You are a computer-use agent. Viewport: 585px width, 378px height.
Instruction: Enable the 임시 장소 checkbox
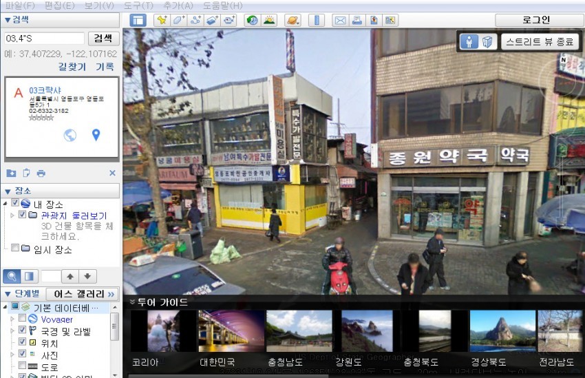coord(15,248)
